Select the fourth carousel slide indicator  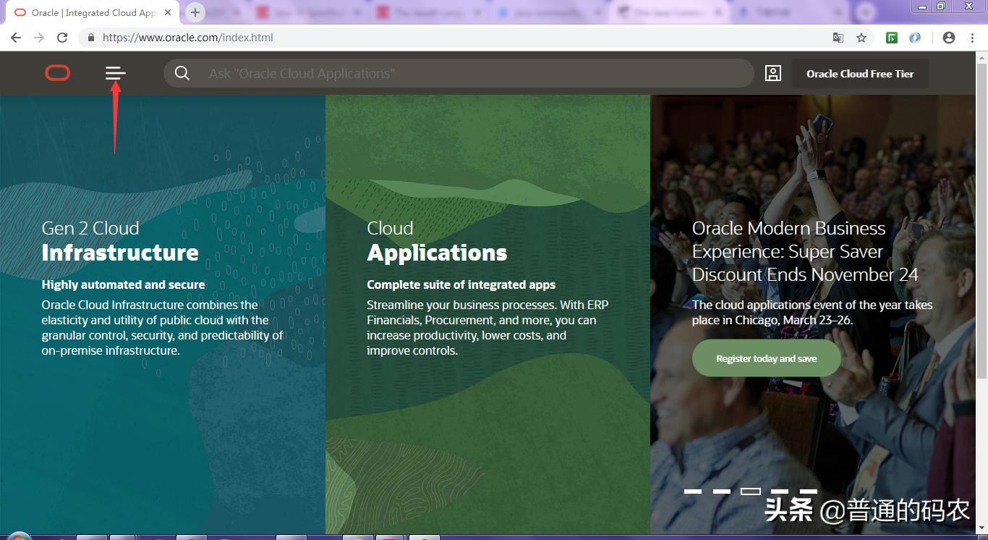pos(780,492)
